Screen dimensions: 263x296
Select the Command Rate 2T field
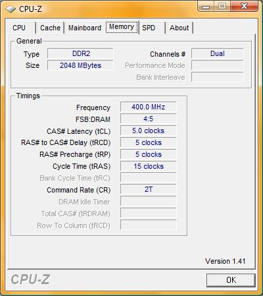[148, 189]
